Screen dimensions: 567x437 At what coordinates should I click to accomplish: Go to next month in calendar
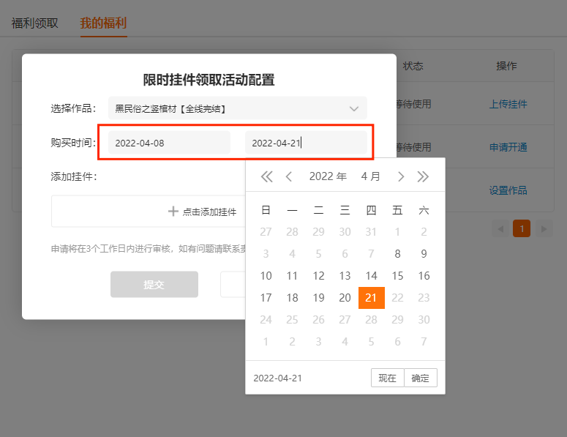[x=400, y=176]
